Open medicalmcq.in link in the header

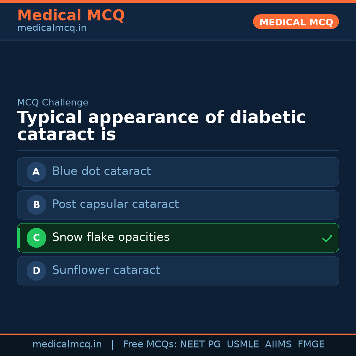click(x=52, y=28)
